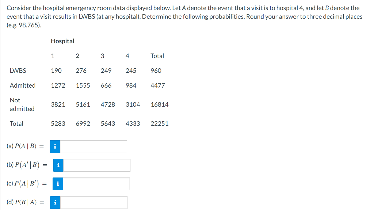Click the info icon for part (d)
The width and height of the screenshot is (374, 210).
coord(55,202)
